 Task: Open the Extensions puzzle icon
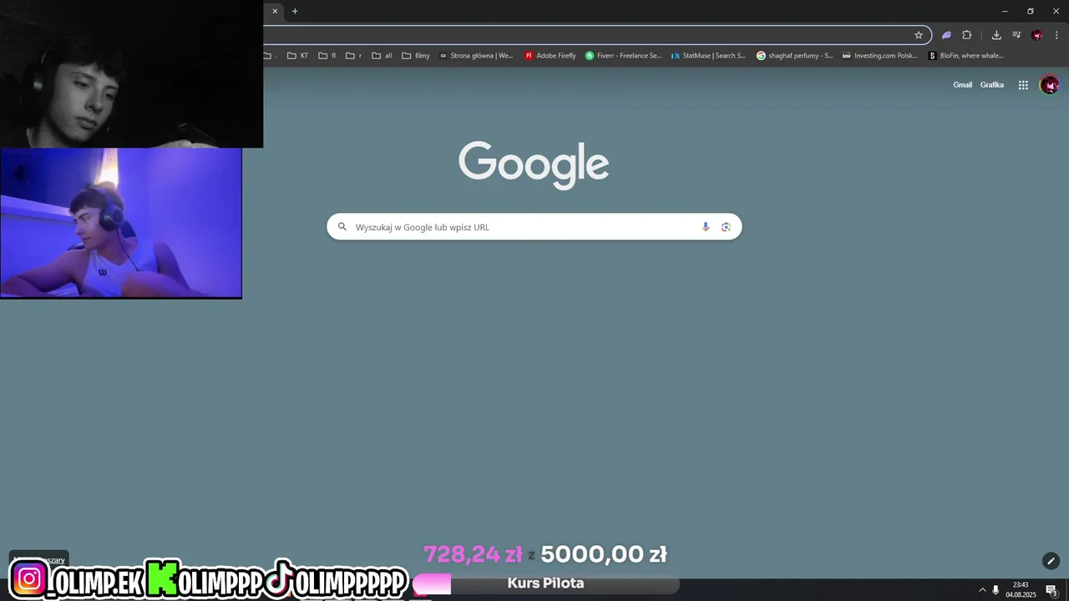(967, 35)
